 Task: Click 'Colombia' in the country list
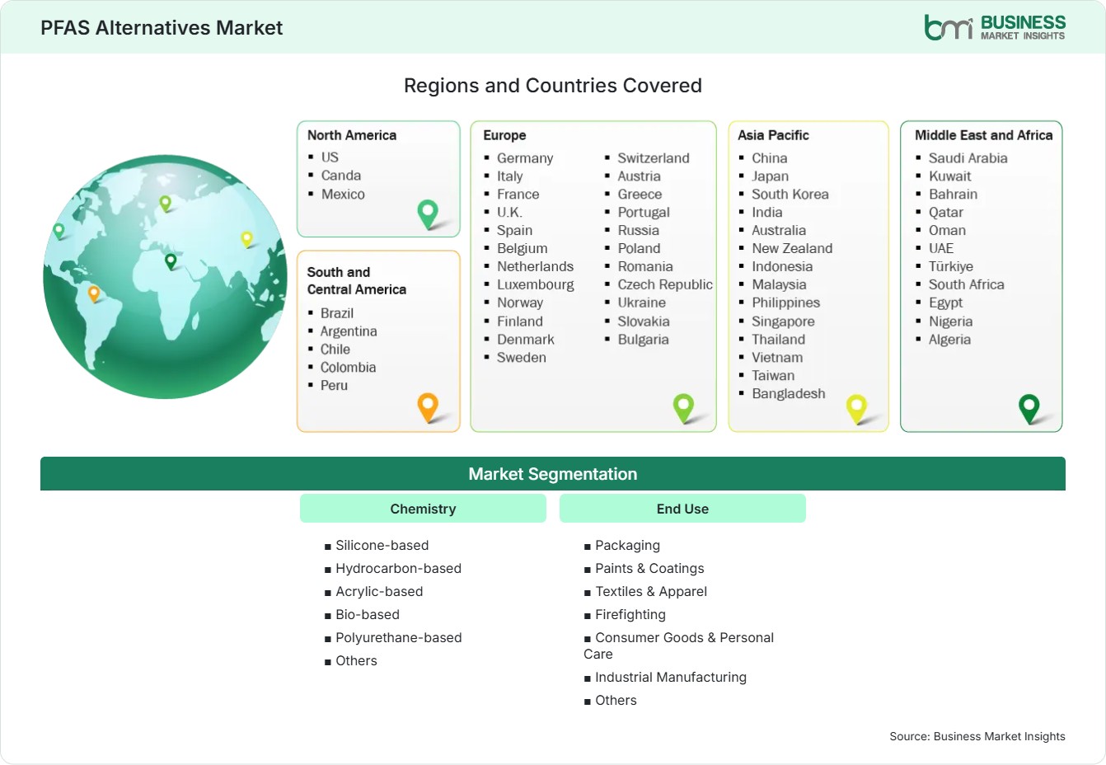348,368
